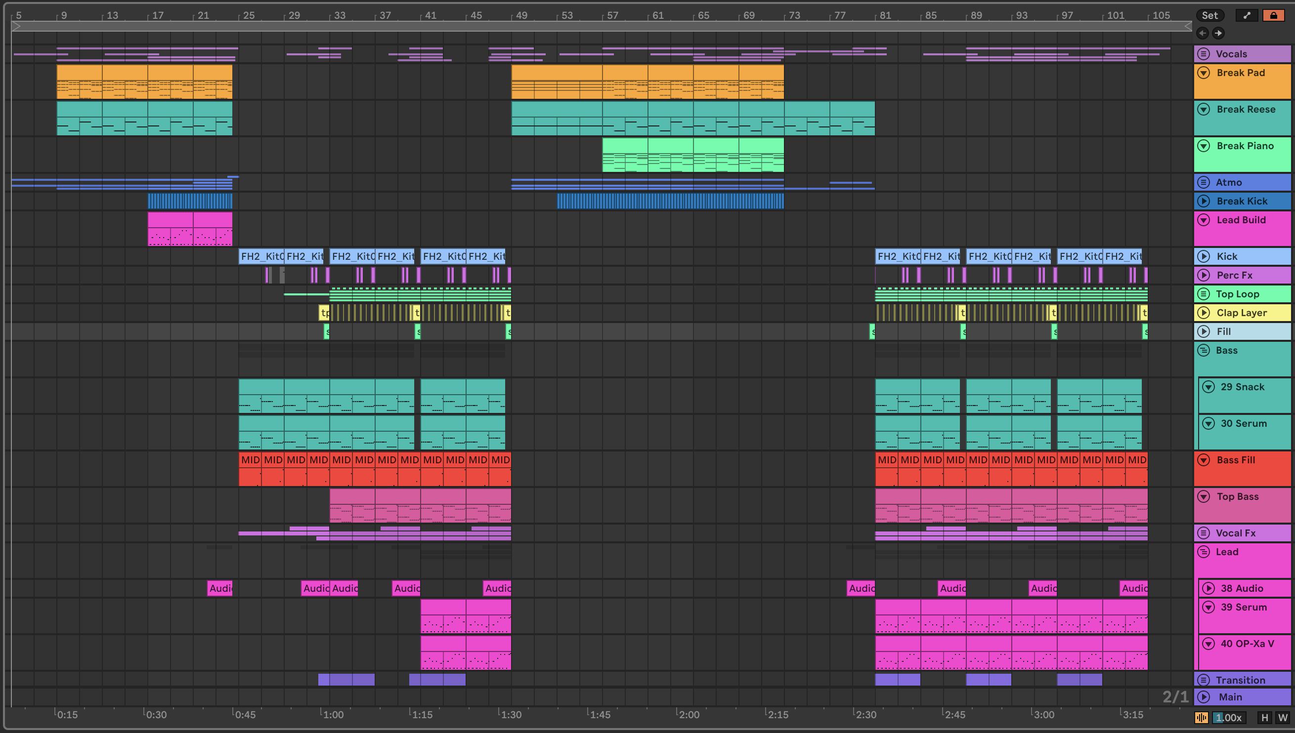Click the Kick track unfold icon
This screenshot has width=1295, height=733.
(x=1204, y=256)
